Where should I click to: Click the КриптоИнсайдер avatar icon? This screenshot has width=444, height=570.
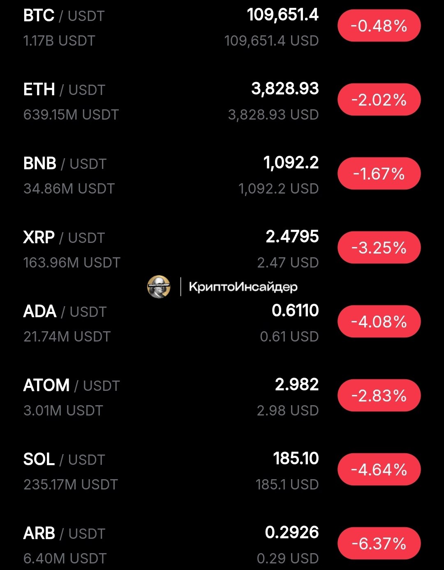159,286
